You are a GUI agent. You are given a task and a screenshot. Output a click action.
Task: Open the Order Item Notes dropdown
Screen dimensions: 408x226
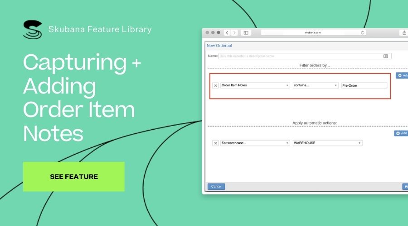pyautogui.click(x=255, y=85)
